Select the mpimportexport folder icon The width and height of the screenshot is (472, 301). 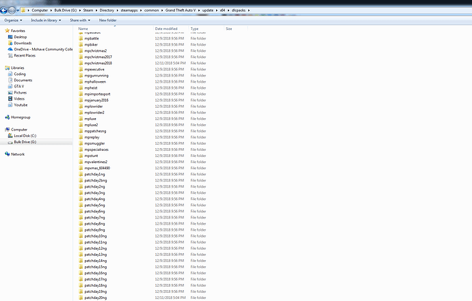coord(81,94)
